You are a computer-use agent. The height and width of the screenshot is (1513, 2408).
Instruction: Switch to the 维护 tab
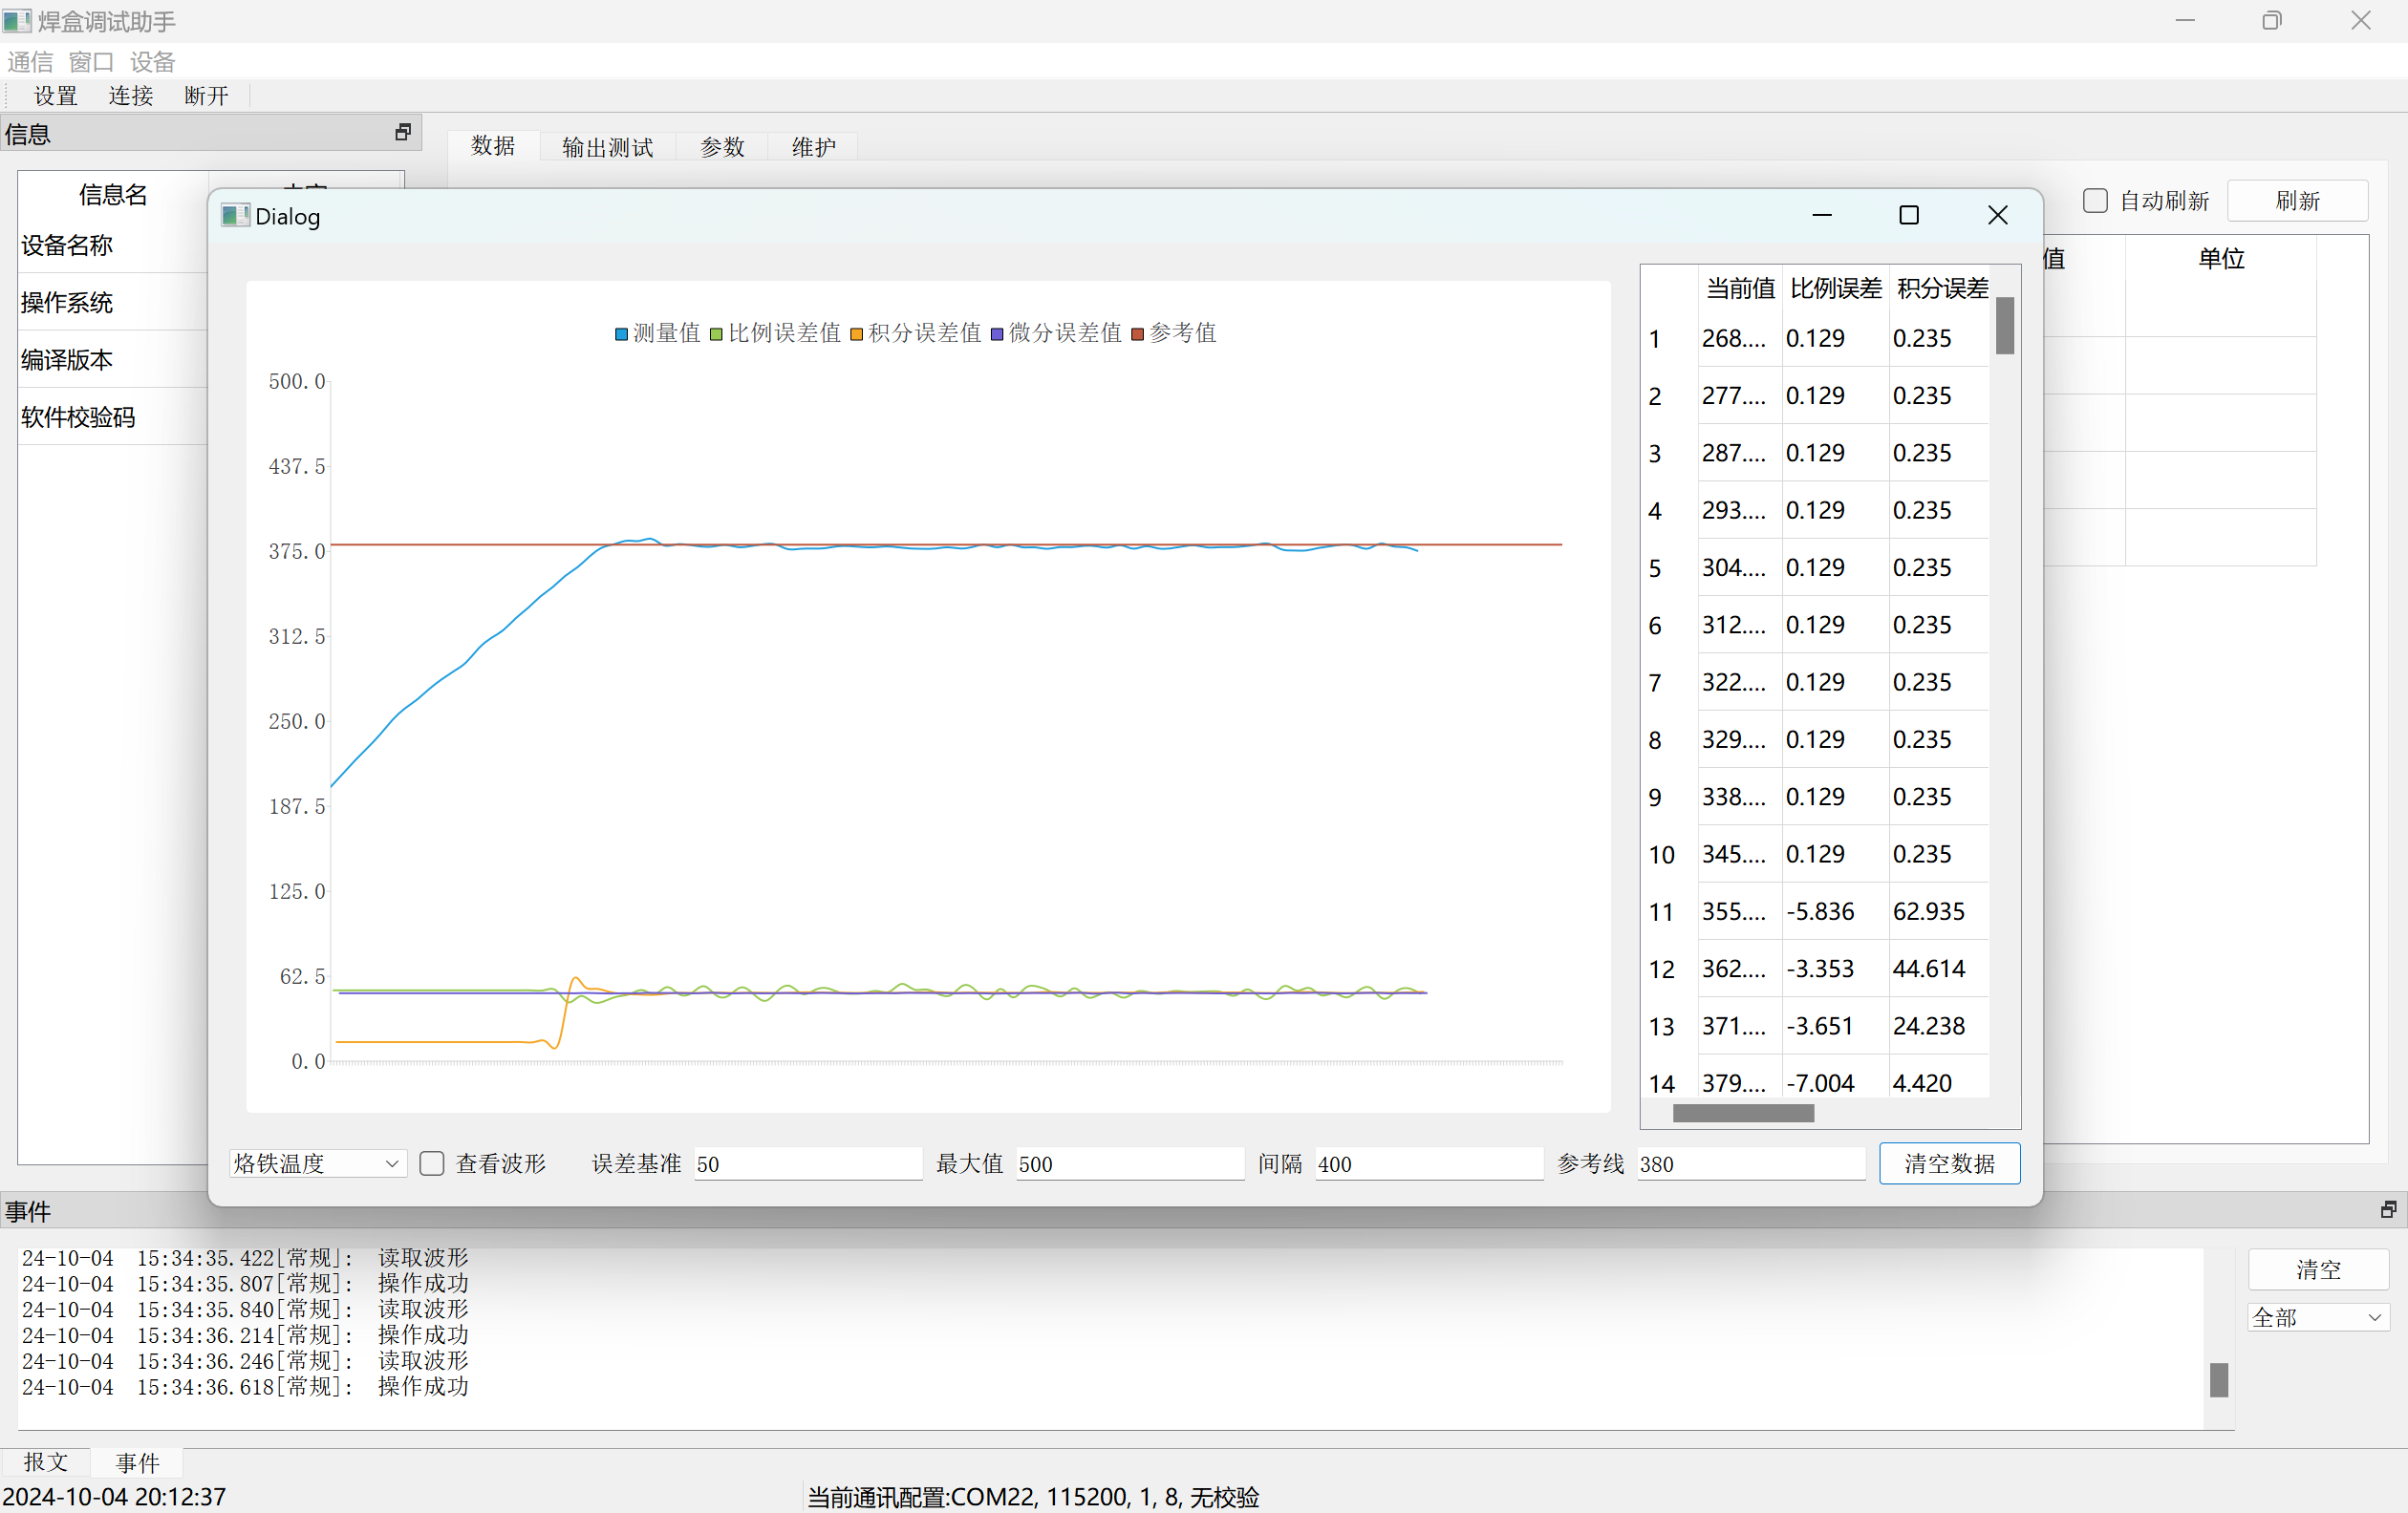click(x=813, y=147)
